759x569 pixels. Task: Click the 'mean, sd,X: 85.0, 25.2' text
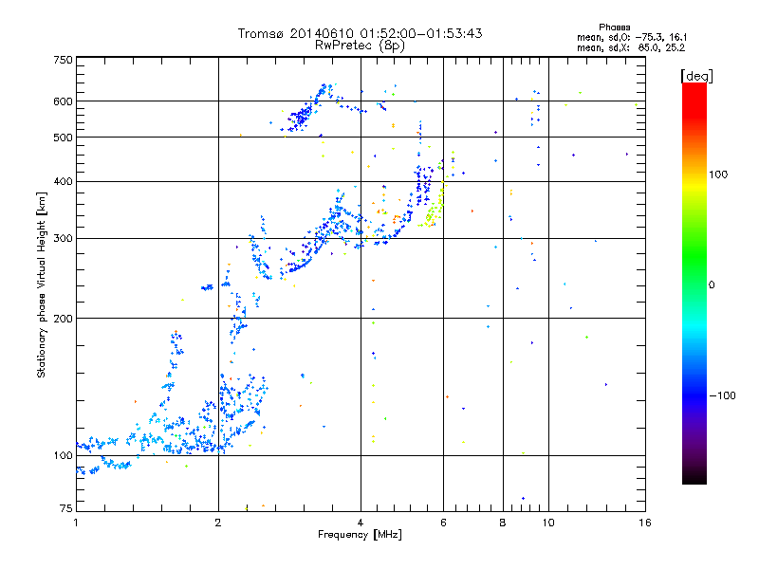point(631,48)
